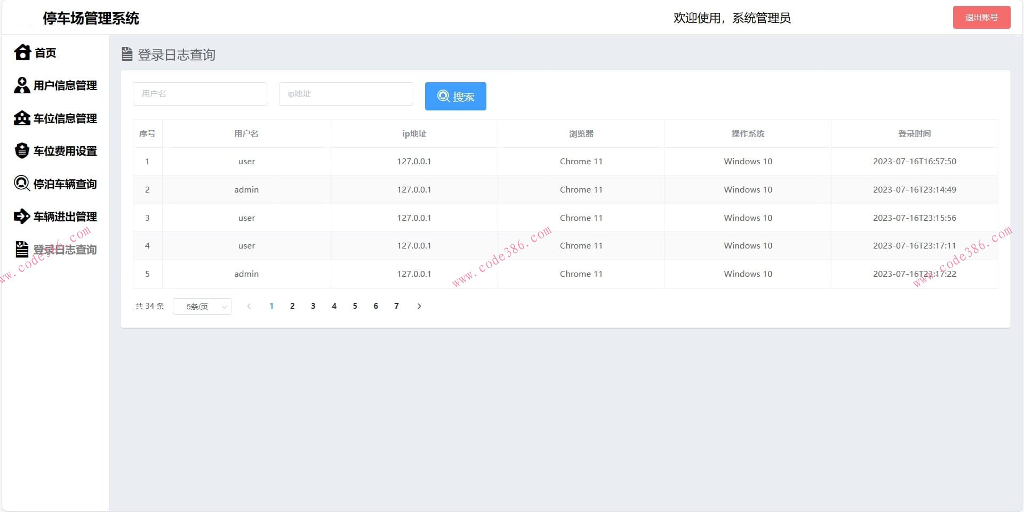1024x512 pixels.
Task: Click the document icon beside 登录日志查询 title
Action: click(x=126, y=54)
